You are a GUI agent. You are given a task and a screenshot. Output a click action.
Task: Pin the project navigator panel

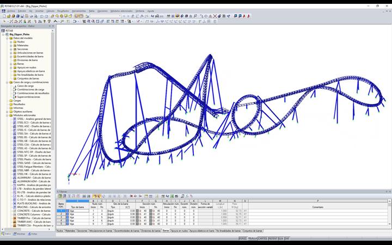coord(50,26)
